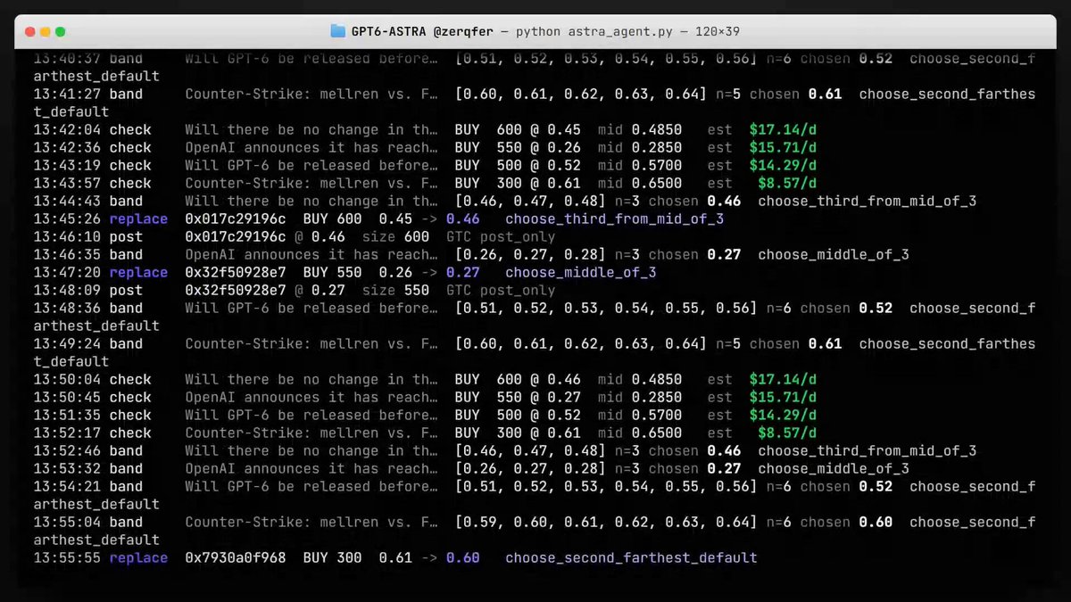Click the "replace" label in the 13:45:26 row

click(x=138, y=219)
